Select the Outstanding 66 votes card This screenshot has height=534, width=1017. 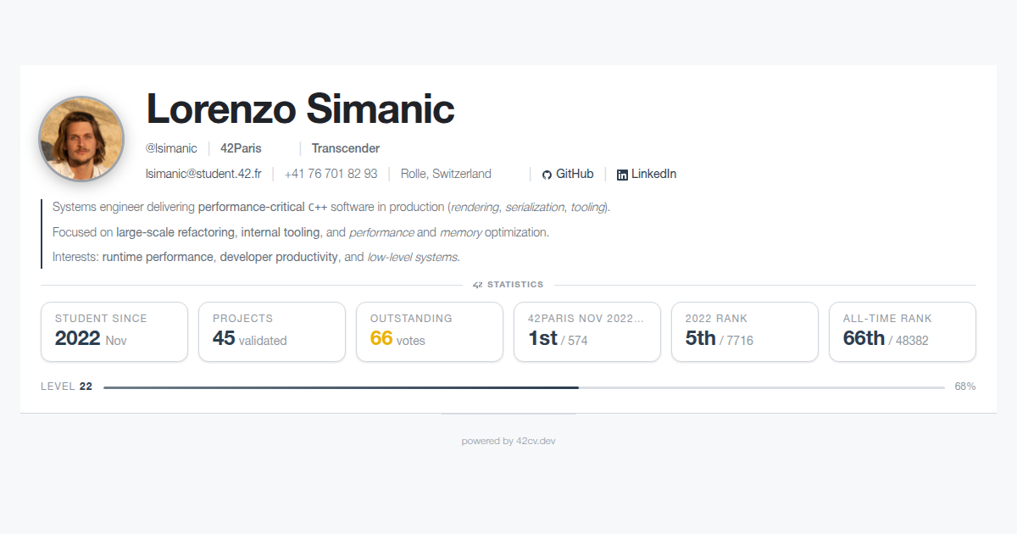(x=430, y=331)
